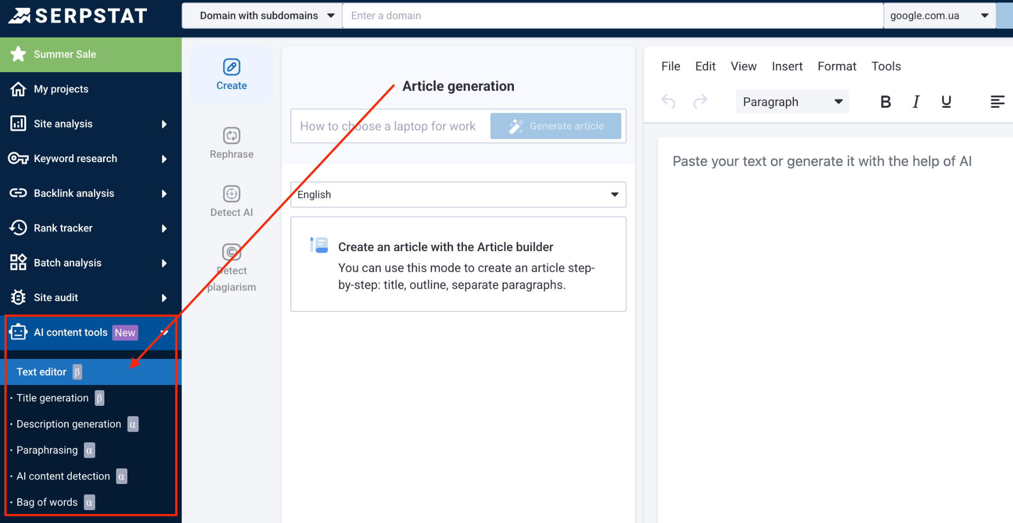
Task: Select the Rephrase tool
Action: pos(231,142)
